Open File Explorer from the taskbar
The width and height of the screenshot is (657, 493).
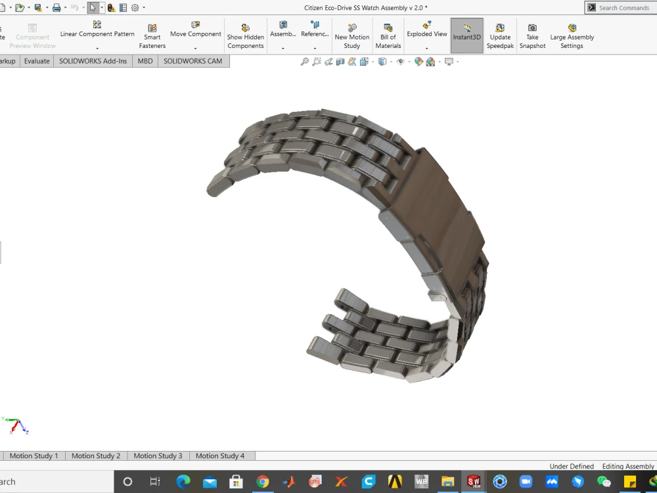pos(447,482)
